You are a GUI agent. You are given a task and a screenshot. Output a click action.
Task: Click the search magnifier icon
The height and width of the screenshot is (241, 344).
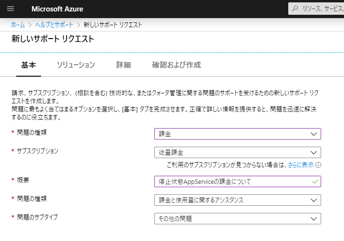(295, 9)
